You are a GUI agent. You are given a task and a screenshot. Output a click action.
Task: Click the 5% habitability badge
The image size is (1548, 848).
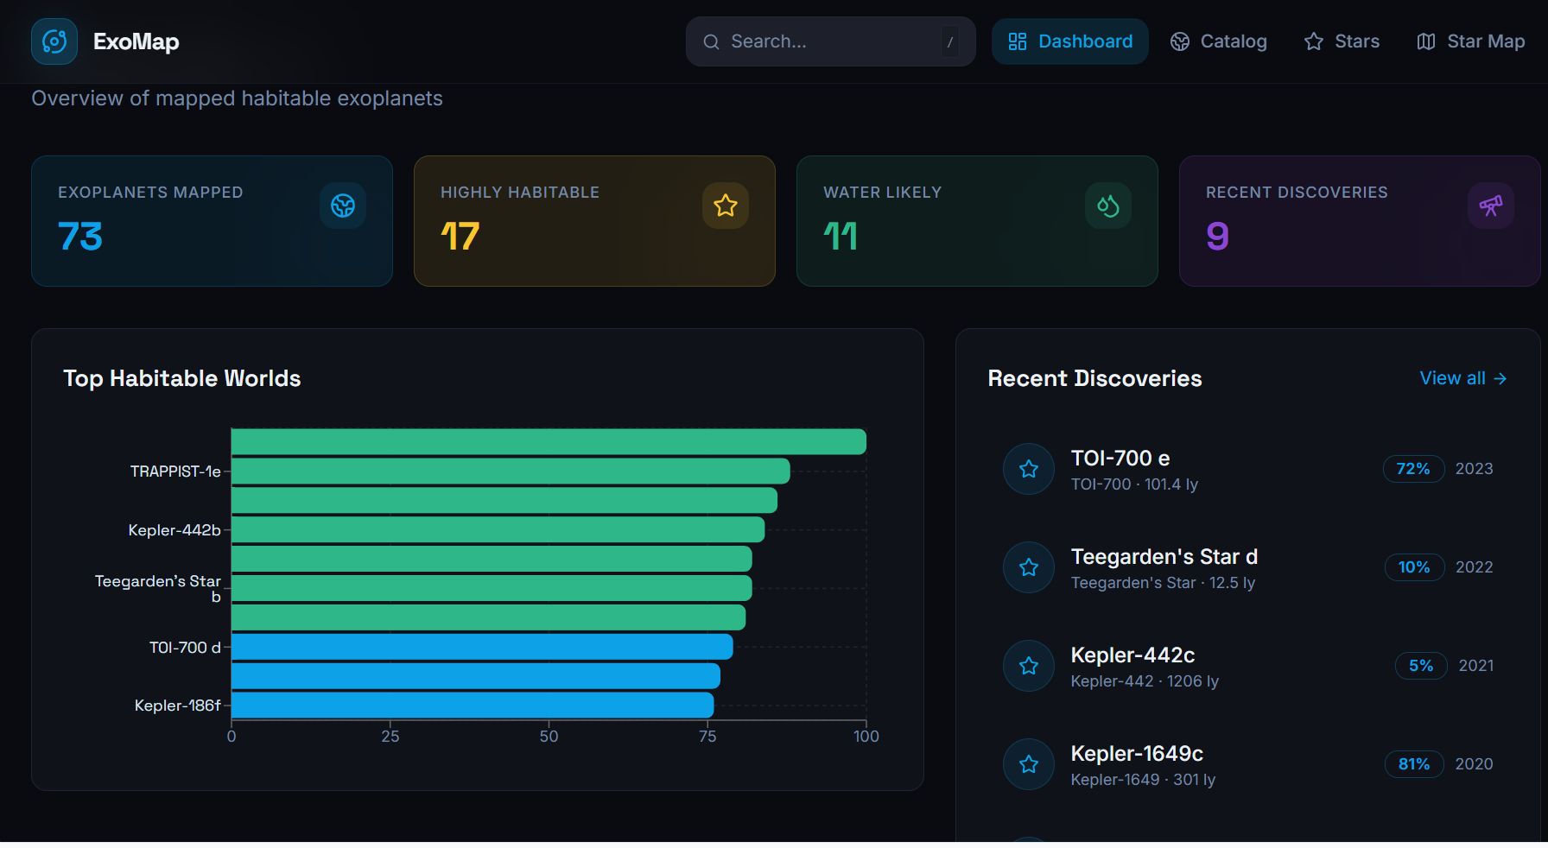pos(1421,666)
